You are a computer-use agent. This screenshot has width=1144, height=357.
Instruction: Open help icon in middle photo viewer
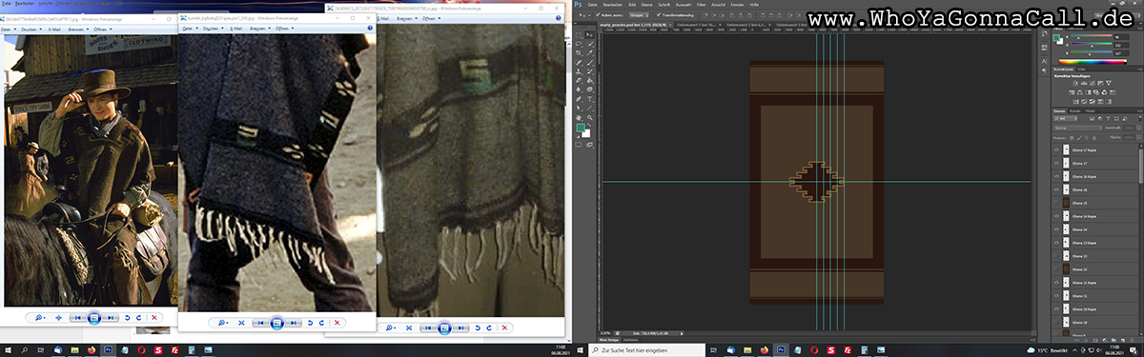click(x=370, y=28)
